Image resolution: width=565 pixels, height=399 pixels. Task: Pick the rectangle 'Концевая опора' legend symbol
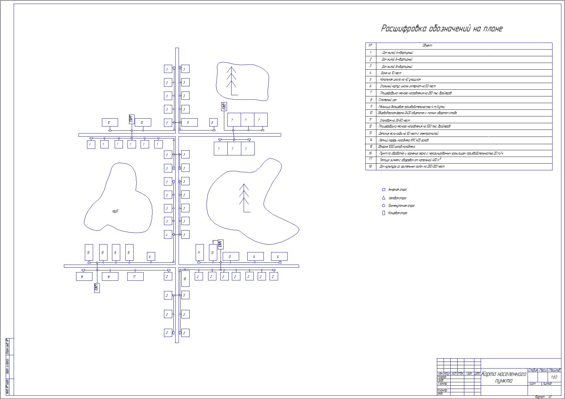[x=384, y=213]
